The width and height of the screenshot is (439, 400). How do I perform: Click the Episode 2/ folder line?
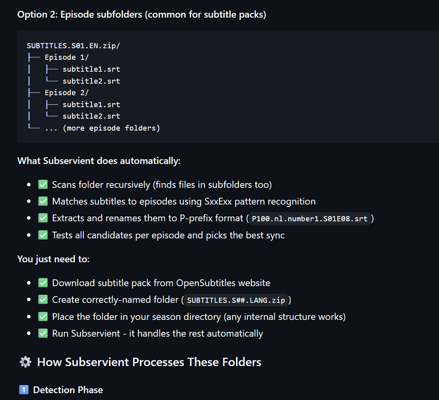click(x=66, y=93)
